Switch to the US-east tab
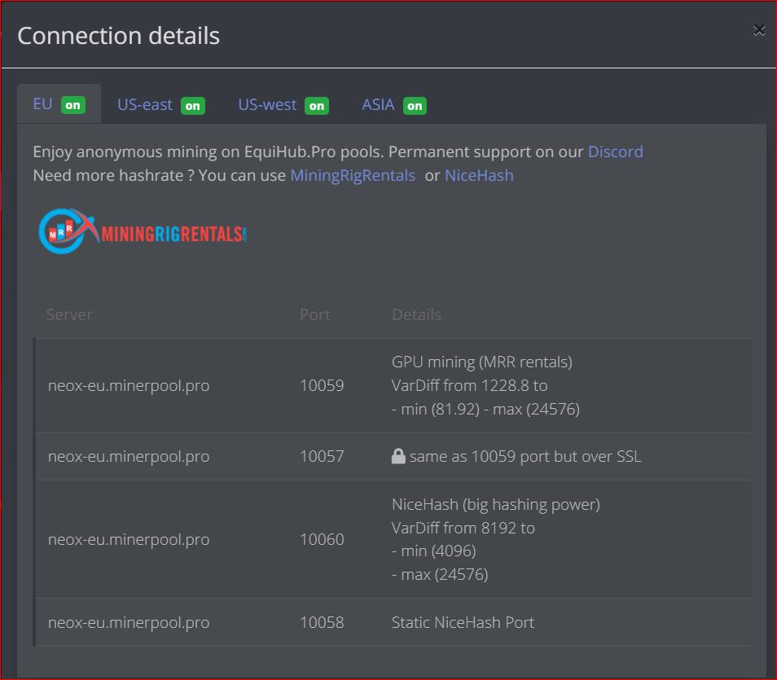The image size is (777, 680). click(x=161, y=104)
